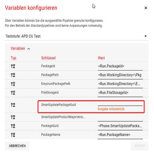Focus the empty SmartUpdatePackageGuid value field
This screenshot has height=152, width=154.
tap(120, 103)
